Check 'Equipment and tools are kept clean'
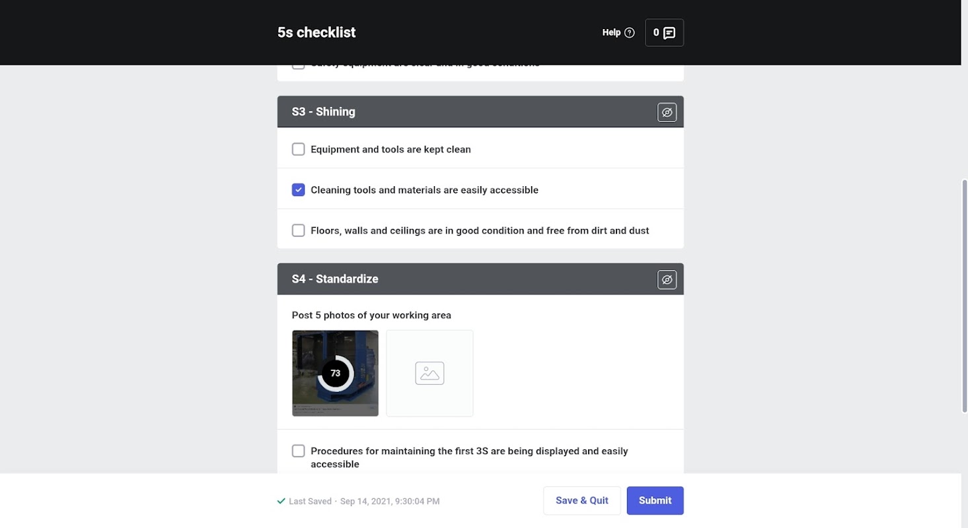The image size is (968, 528). pos(299,149)
